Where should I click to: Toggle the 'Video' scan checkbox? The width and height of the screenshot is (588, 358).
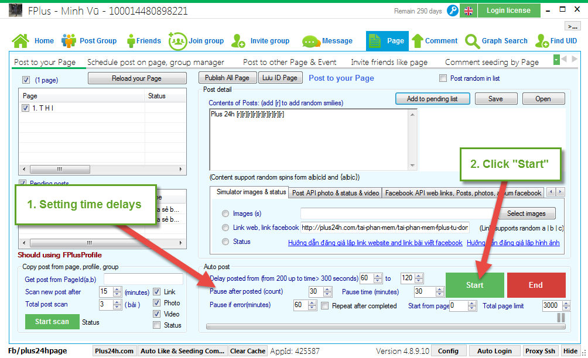[157, 314]
